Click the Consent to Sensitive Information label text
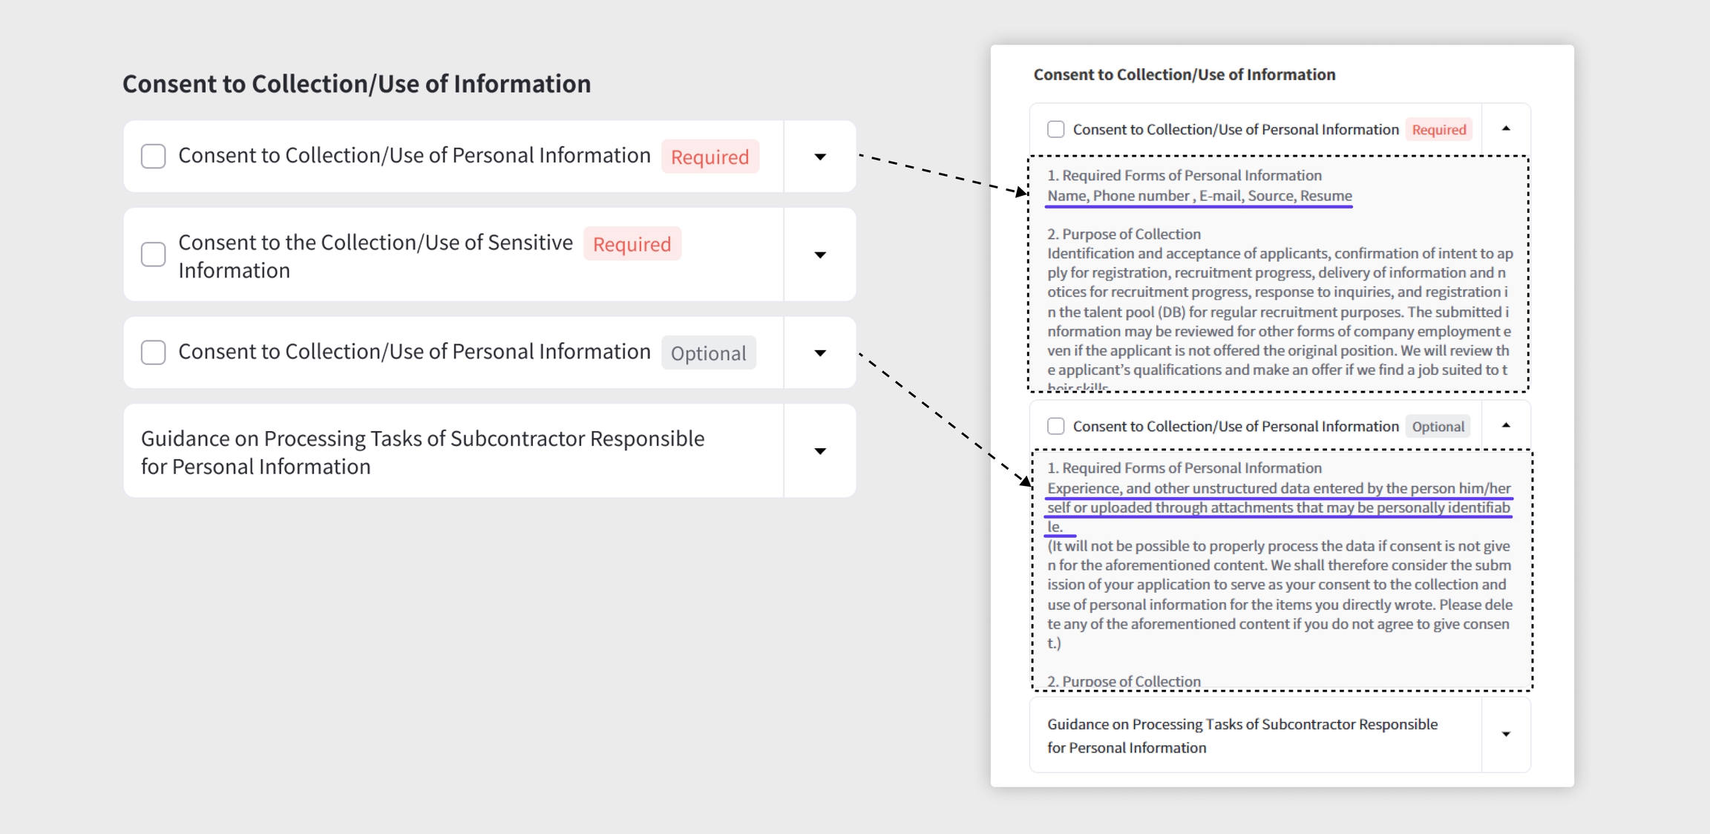1710x834 pixels. pyautogui.click(x=375, y=256)
